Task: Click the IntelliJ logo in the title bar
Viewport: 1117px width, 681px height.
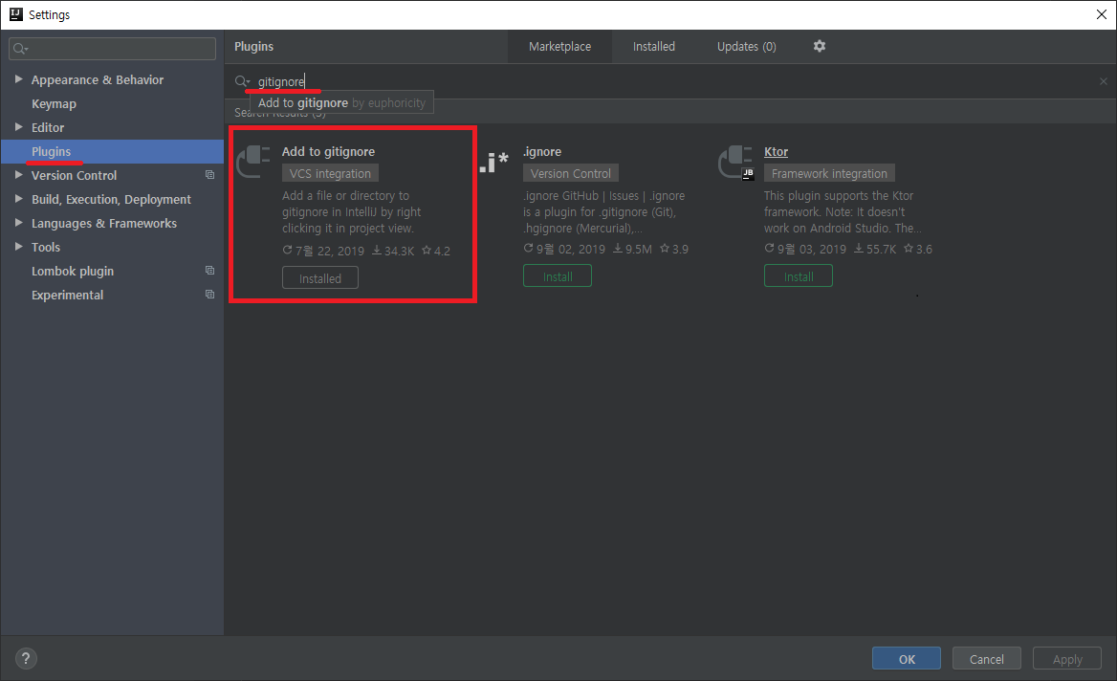Action: (x=15, y=14)
